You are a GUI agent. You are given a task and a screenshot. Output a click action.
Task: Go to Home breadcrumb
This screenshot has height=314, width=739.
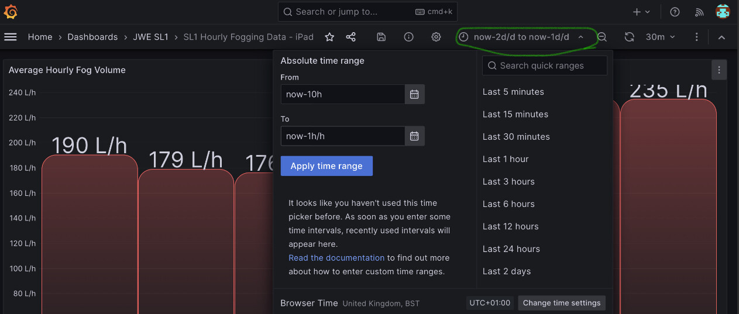(40, 37)
